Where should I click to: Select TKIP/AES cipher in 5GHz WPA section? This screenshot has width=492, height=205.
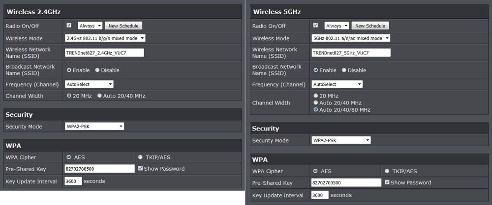(x=387, y=171)
